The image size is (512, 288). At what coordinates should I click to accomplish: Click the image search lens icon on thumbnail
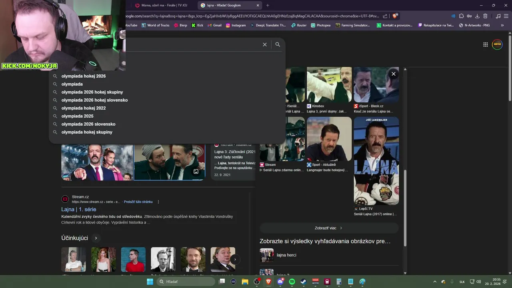coord(196,172)
